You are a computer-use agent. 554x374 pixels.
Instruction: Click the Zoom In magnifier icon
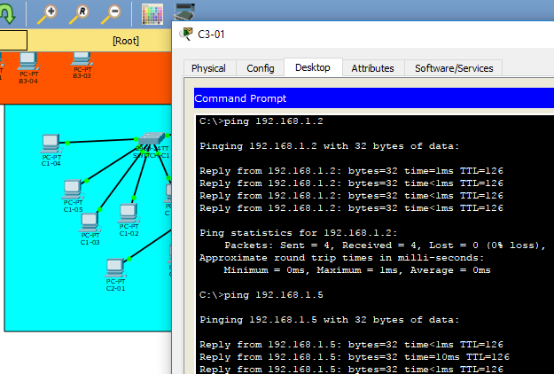47,14
